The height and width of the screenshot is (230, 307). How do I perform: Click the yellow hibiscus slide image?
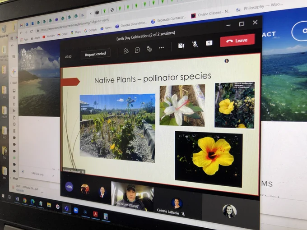tap(209, 159)
